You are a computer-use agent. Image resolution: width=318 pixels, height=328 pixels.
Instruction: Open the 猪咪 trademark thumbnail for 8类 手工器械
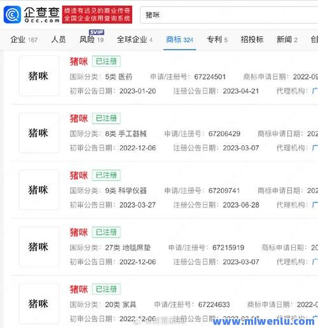[39, 133]
